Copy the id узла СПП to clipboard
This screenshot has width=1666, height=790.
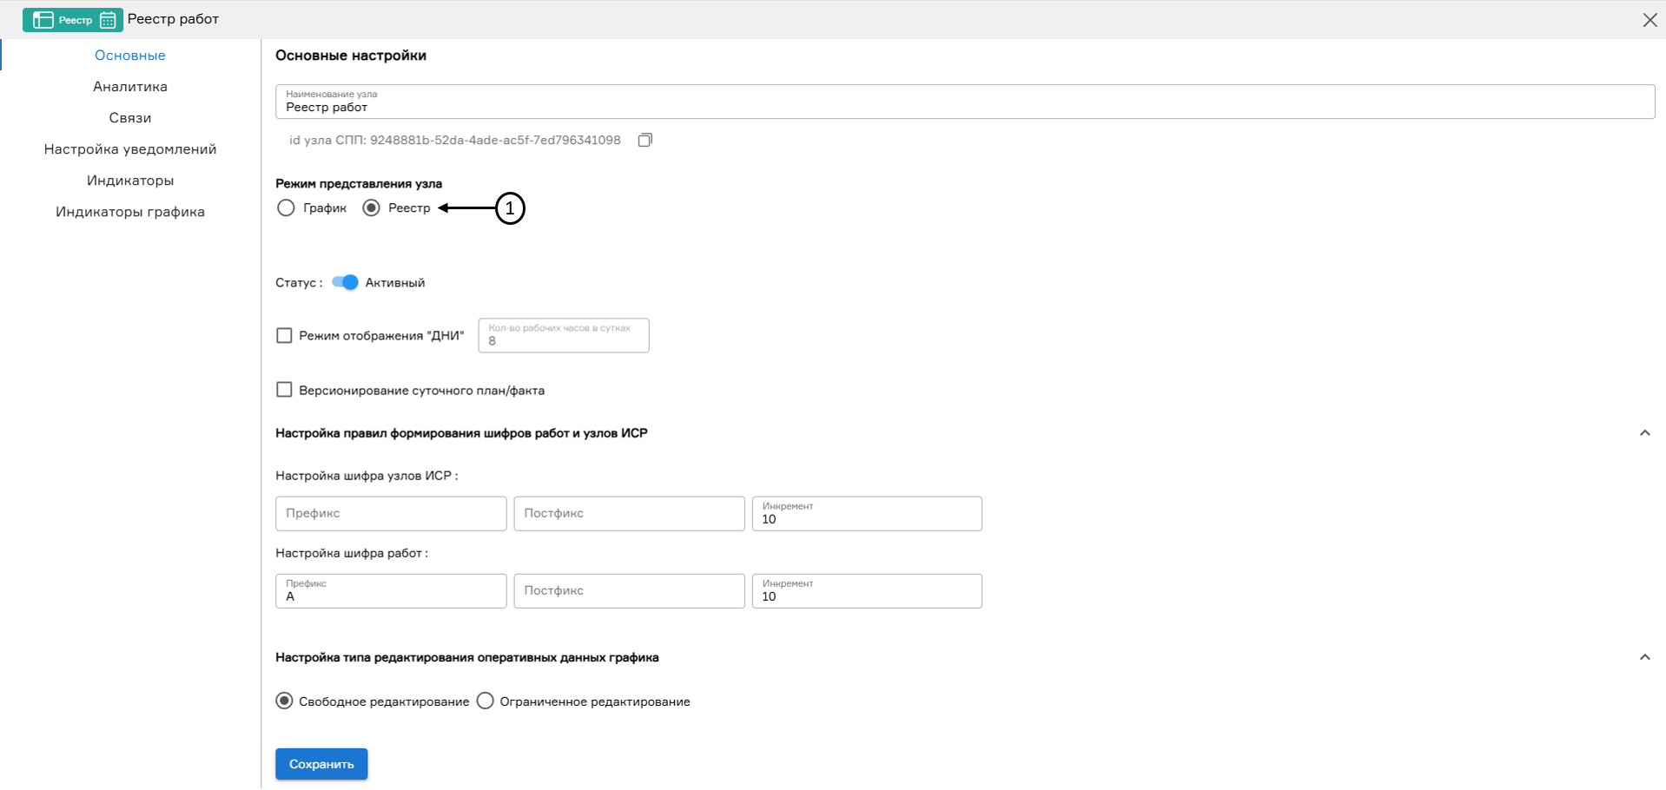pyautogui.click(x=645, y=140)
